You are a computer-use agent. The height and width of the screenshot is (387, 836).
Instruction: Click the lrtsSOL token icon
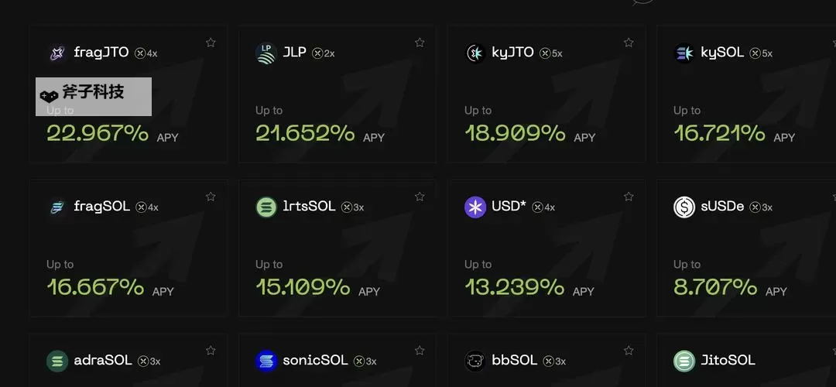266,207
